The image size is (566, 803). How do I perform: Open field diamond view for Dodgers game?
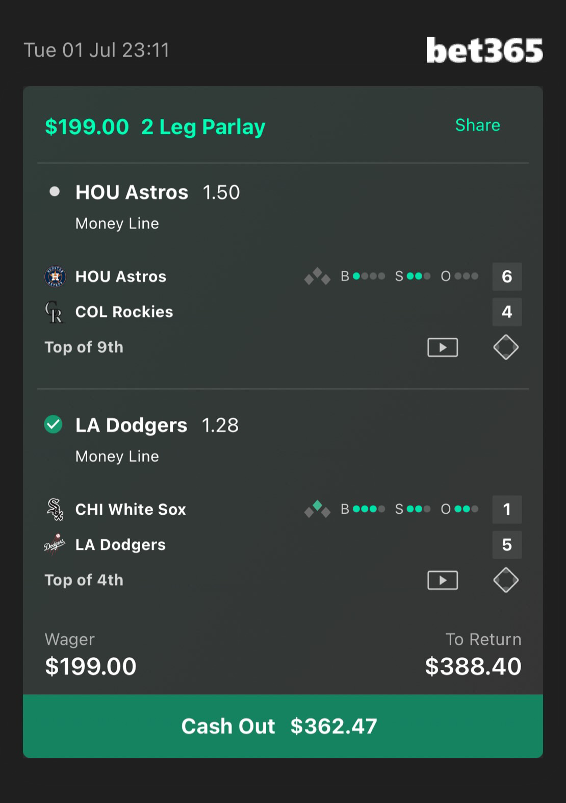(x=506, y=580)
